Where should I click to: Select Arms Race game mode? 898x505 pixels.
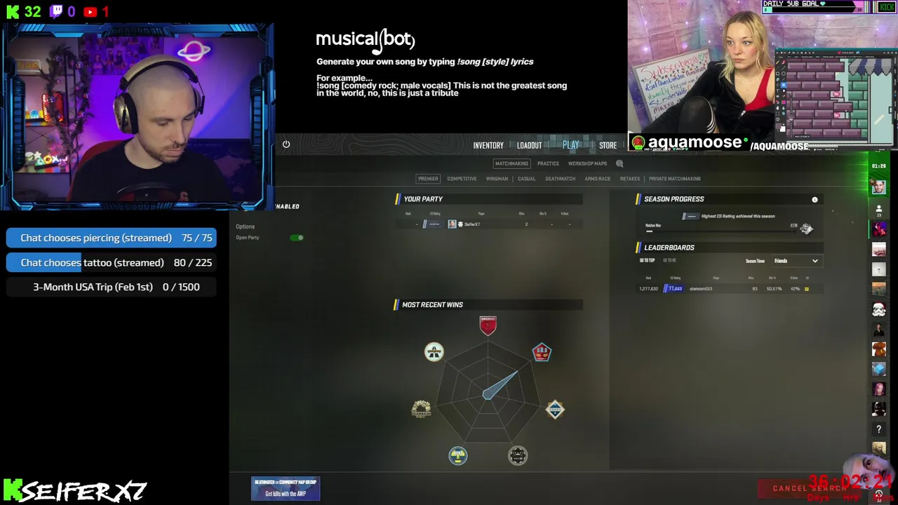[x=598, y=179]
